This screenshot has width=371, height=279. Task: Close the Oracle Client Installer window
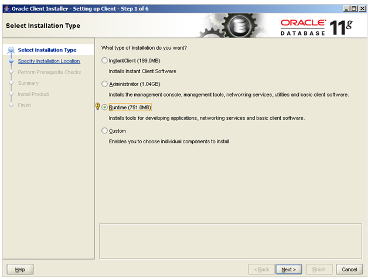click(x=362, y=9)
